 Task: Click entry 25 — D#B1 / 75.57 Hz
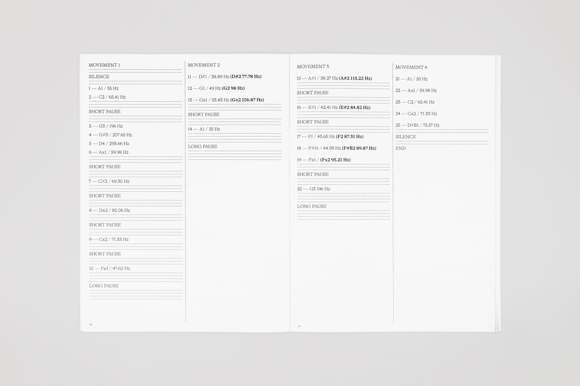417,125
